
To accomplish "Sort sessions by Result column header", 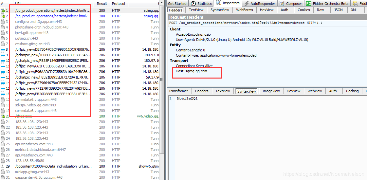I will (x=102, y=4).
